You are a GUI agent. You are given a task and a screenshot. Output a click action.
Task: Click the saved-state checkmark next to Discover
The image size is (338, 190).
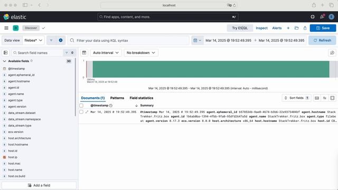pos(43,28)
